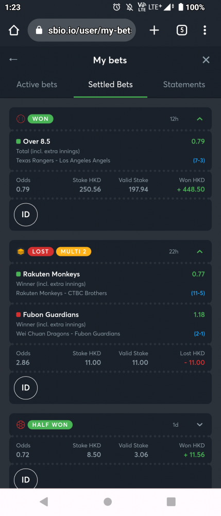Screen dimensions: 221x516
Task: Tap the ID button of the LOST bet
Action: [x=26, y=388]
